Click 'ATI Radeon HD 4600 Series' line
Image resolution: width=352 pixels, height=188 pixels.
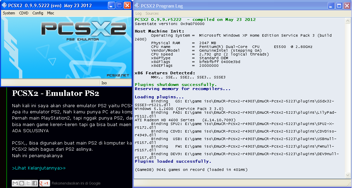coord(185,120)
